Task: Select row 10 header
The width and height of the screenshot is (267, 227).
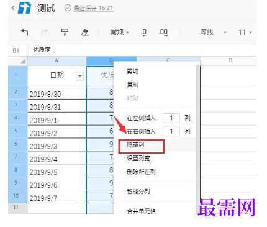Action: tap(18, 197)
